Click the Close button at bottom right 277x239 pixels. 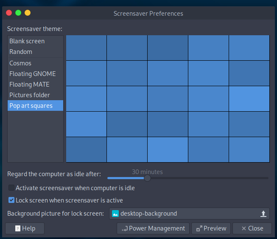(x=252, y=228)
